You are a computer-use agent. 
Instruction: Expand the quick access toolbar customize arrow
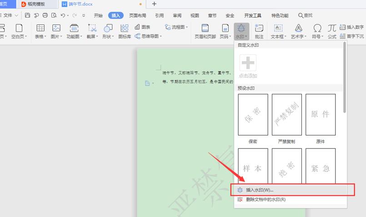point(84,15)
